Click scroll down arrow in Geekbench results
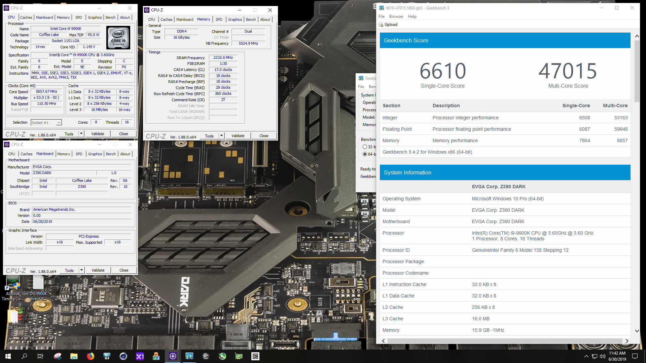Image resolution: width=646 pixels, height=363 pixels. tap(637, 331)
